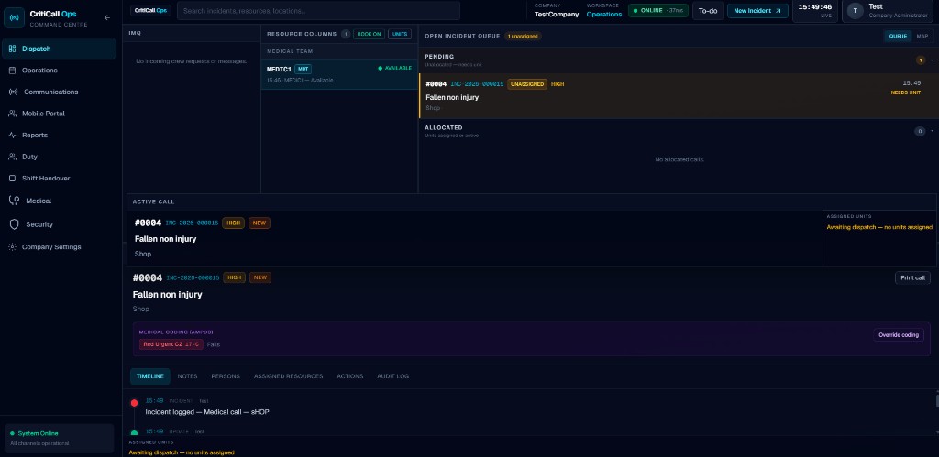The width and height of the screenshot is (939, 457).
Task: Select the Actions tab
Action: coord(349,376)
